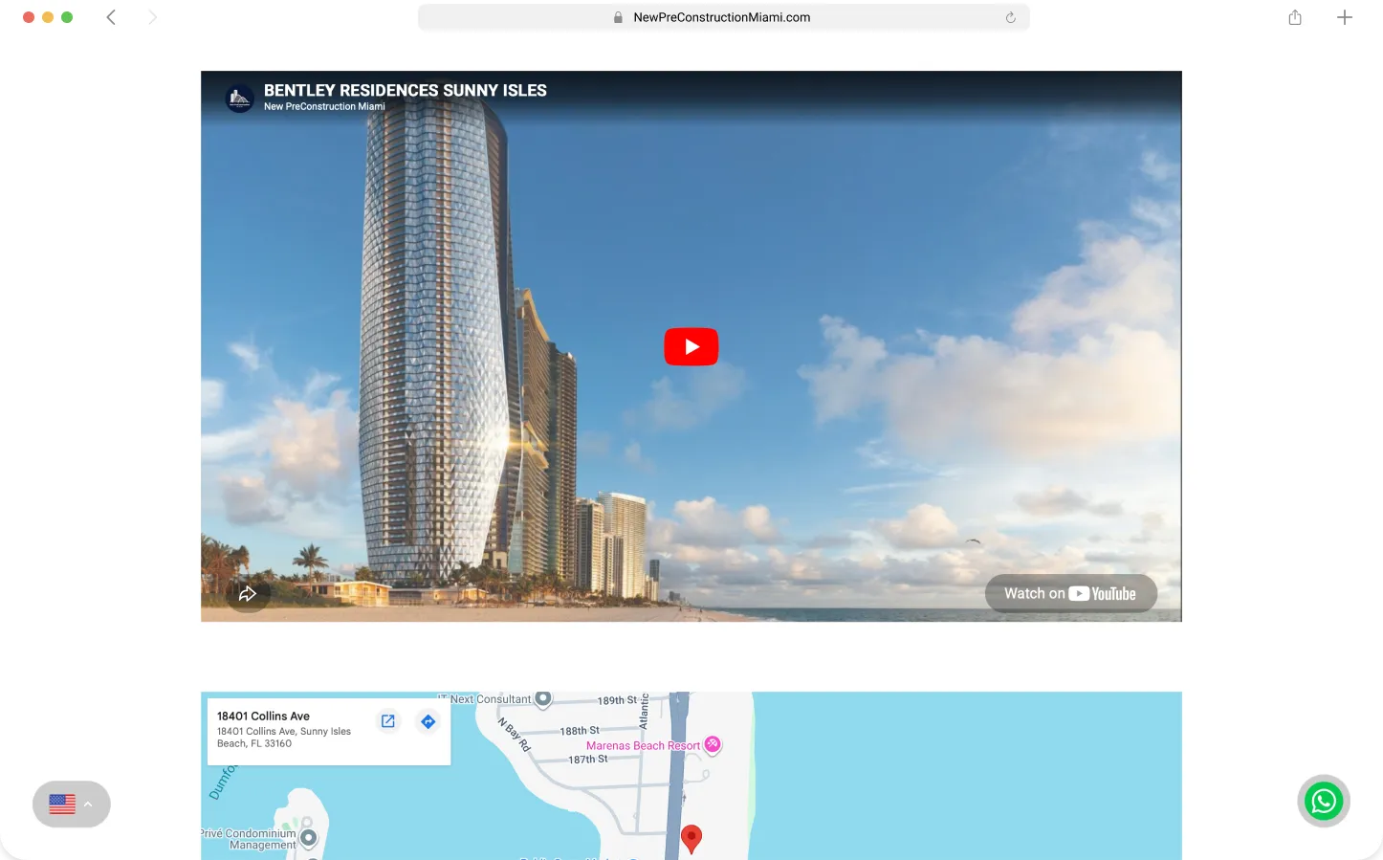Click the Watch on YouTube button
The width and height of the screenshot is (1383, 860).
click(1070, 593)
